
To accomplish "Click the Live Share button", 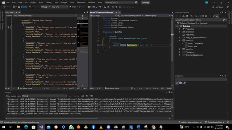I will pos(217,7).
